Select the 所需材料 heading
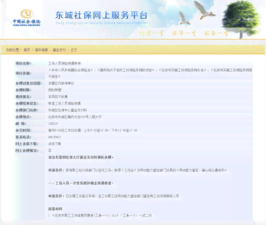This screenshot has height=225, width=266. [x=55, y=209]
